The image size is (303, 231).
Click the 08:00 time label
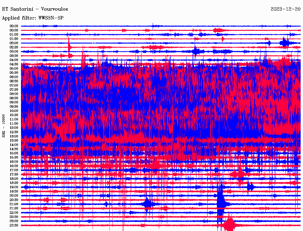[14, 94]
